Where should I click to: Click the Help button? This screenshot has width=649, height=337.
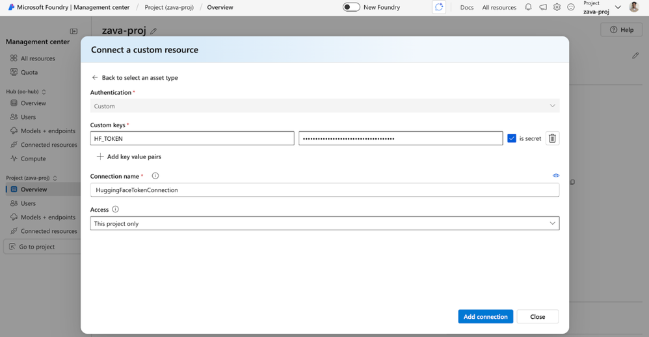click(622, 30)
